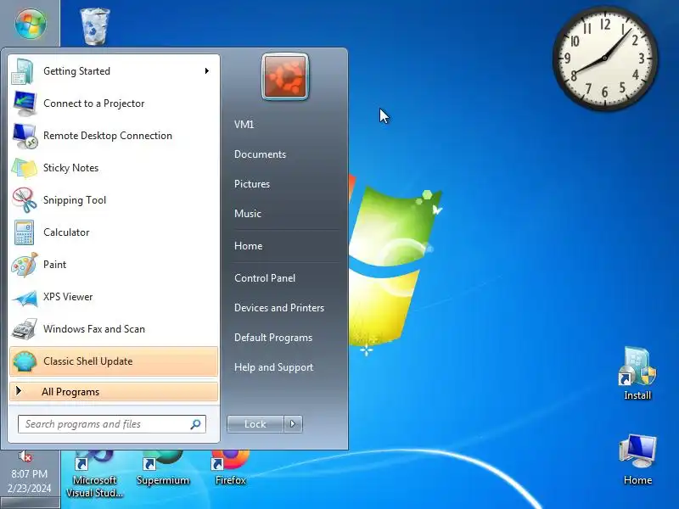Click the Windows Start orb
Viewport: 679px width, 509px height.
pyautogui.click(x=31, y=23)
